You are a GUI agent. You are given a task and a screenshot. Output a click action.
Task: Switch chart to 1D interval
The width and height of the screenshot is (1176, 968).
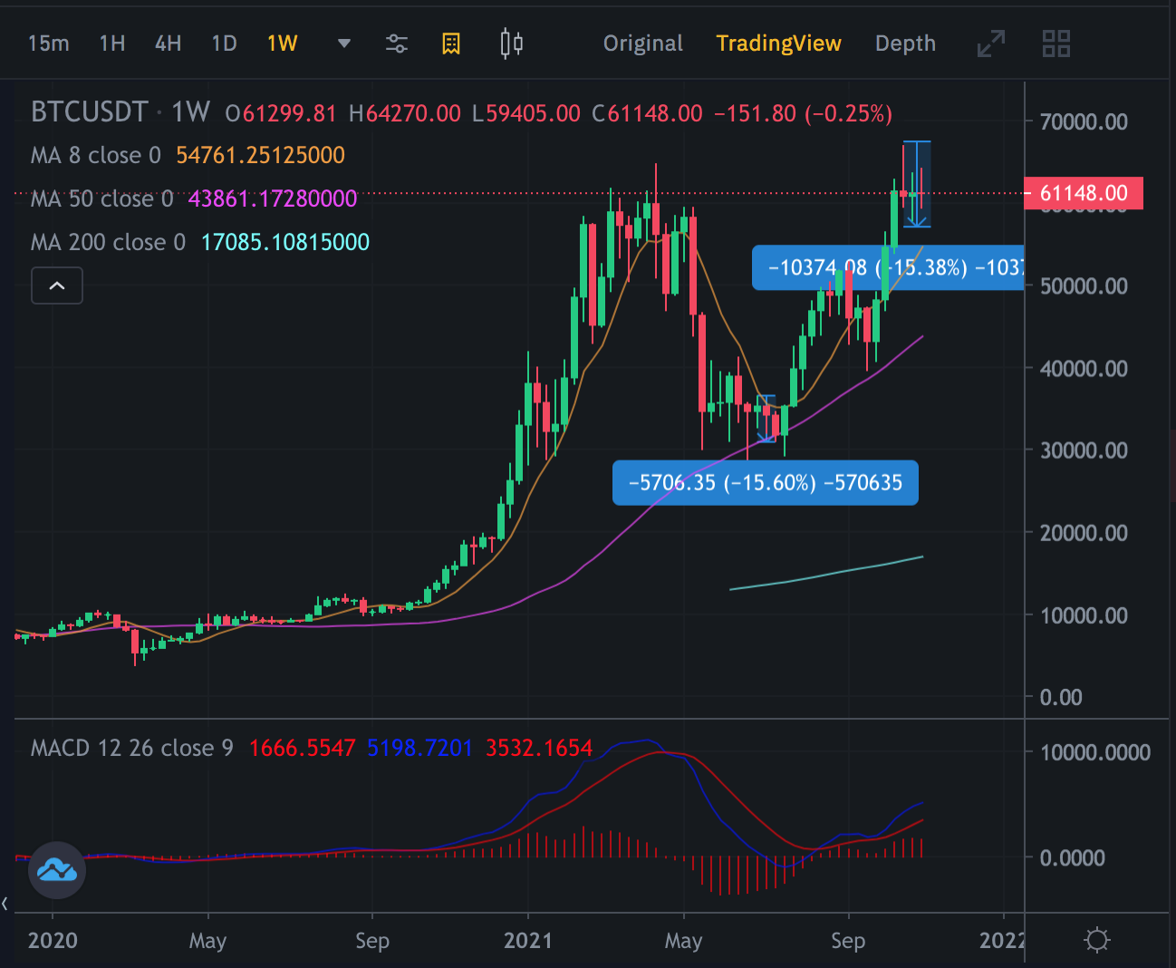[224, 44]
